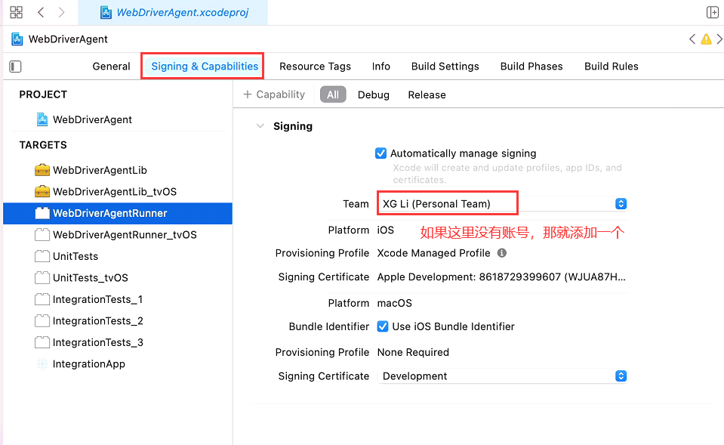
Task: Select the WebDriverAgentRunner_tvOS target
Action: pos(118,234)
